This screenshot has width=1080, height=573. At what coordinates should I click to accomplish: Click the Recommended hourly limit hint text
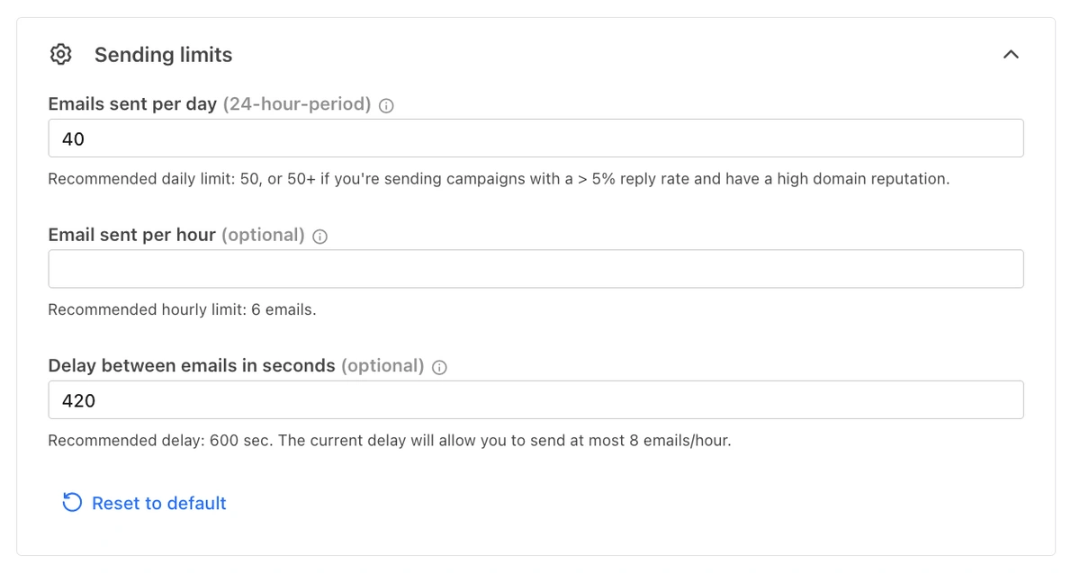tap(182, 310)
